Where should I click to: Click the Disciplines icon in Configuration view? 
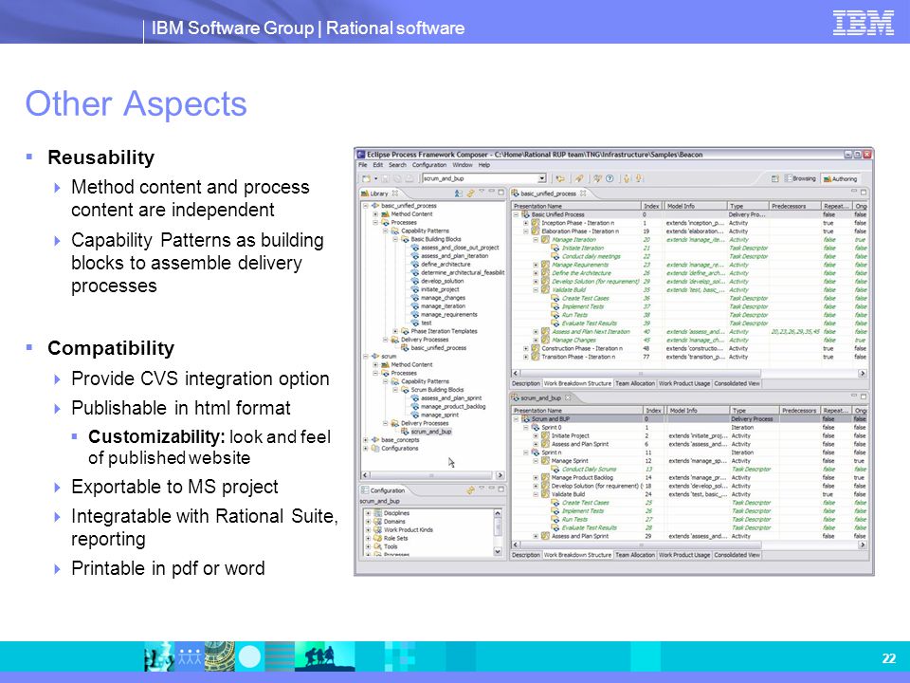tap(378, 513)
